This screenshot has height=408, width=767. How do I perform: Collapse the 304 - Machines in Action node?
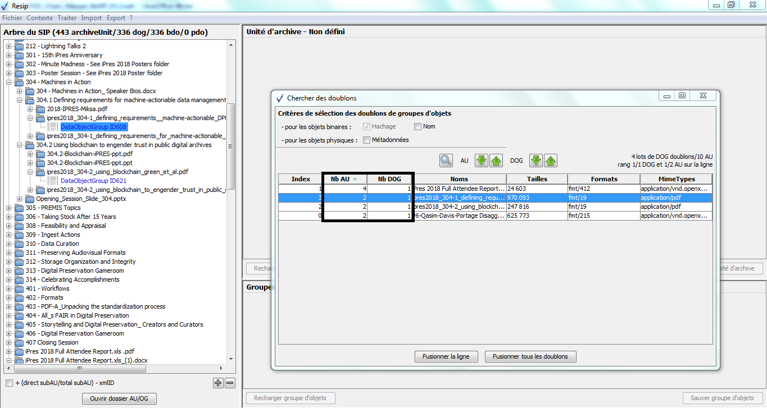pos(9,82)
